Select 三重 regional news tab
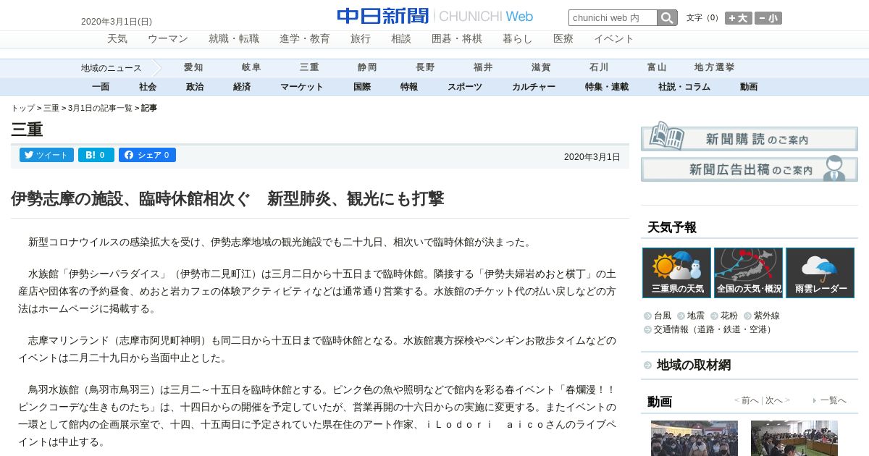The height and width of the screenshot is (456, 869). [309, 67]
